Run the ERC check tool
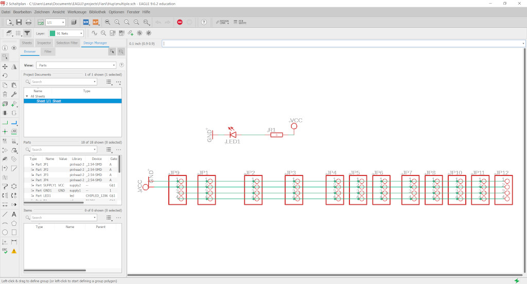 (5, 251)
